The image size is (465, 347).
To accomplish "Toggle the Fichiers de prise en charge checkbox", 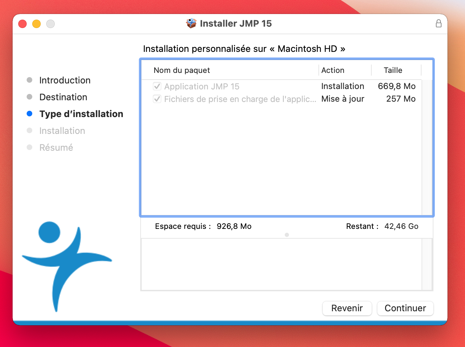I will click(x=157, y=99).
